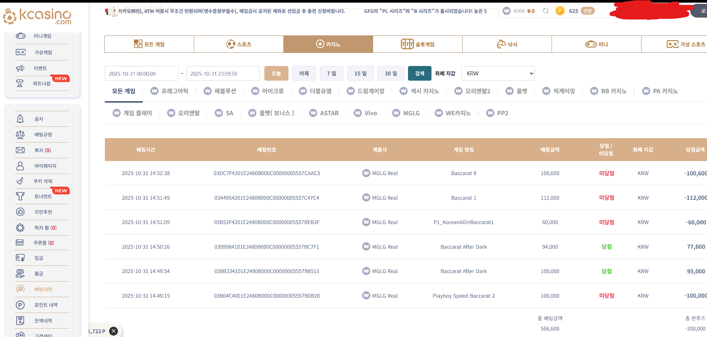Screen dimensions: 707x337
Task: Click the 이벤트 megaphone icon
Action: [x=20, y=68]
